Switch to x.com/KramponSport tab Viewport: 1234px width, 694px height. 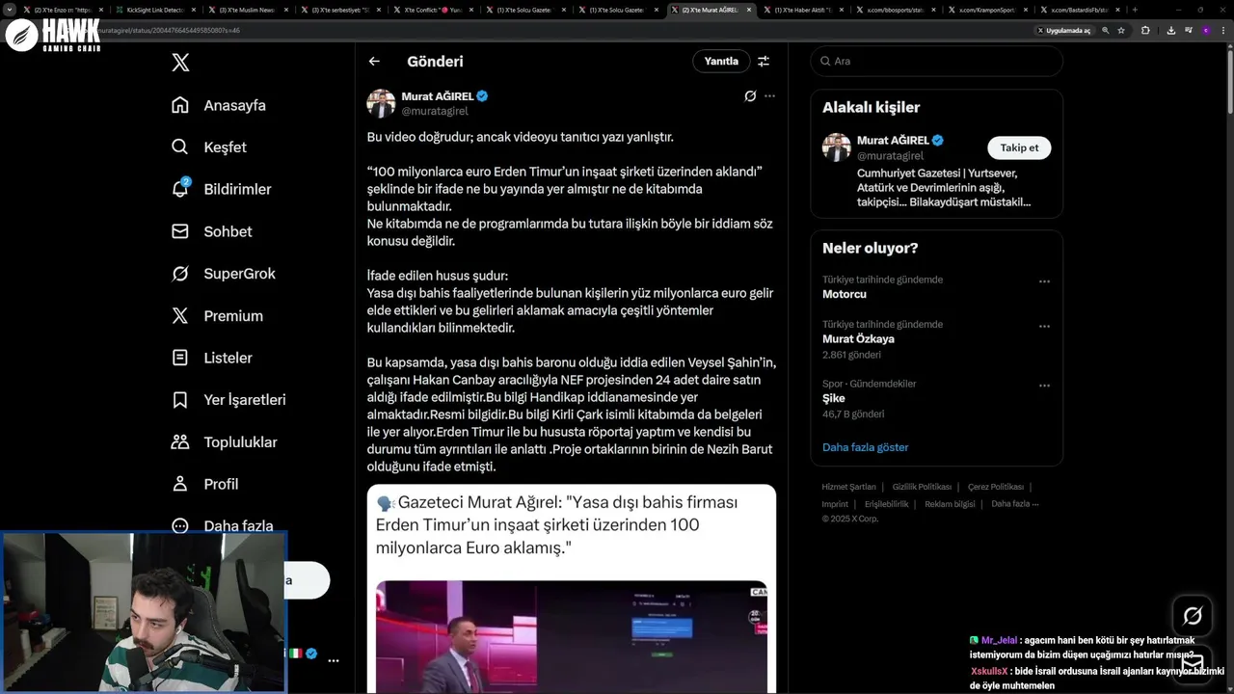tap(987, 10)
